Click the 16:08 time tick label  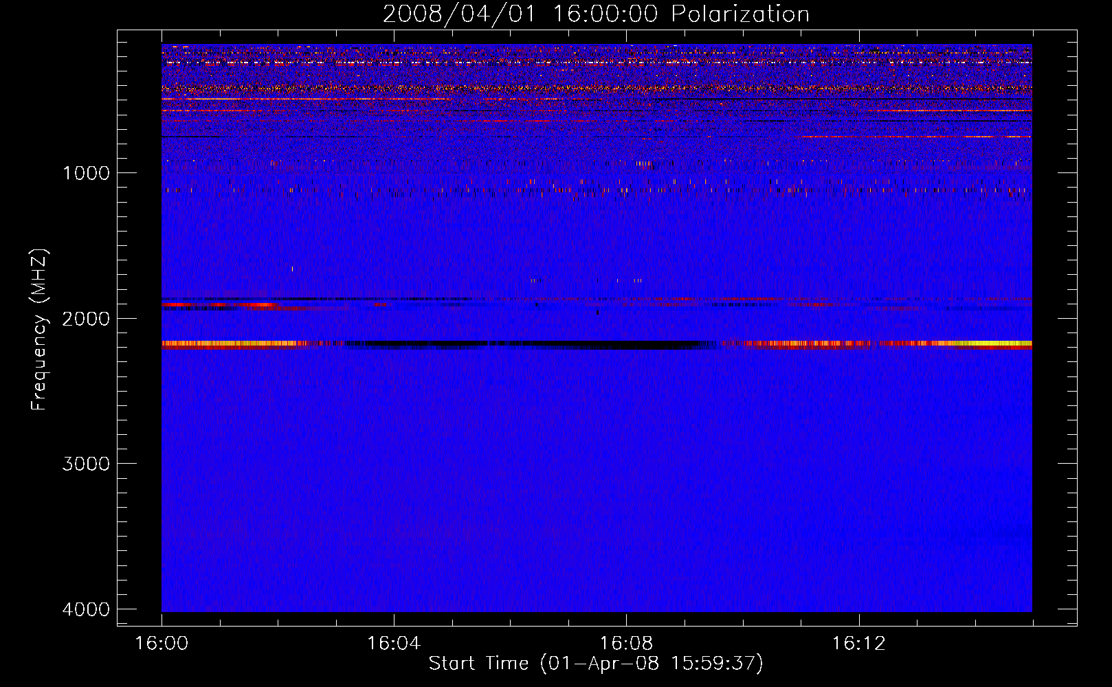point(626,643)
